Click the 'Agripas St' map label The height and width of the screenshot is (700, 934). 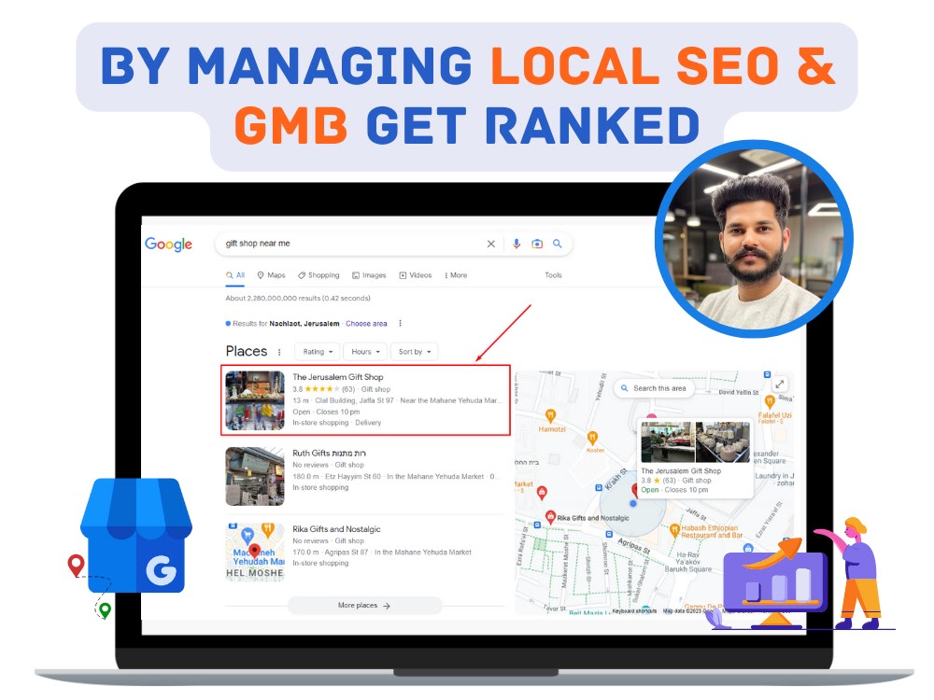coord(633,546)
